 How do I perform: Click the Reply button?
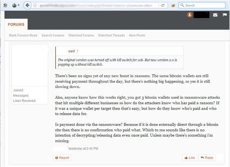coord(207,158)
